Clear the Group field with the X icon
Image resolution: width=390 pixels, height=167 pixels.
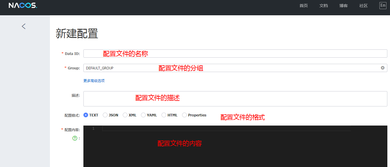pyautogui.click(x=382, y=68)
